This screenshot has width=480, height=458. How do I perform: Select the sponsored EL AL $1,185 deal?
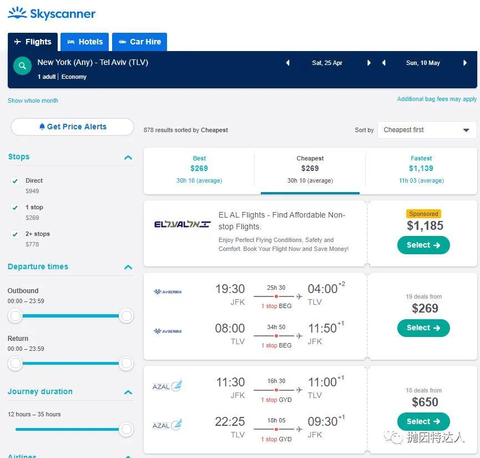(423, 245)
